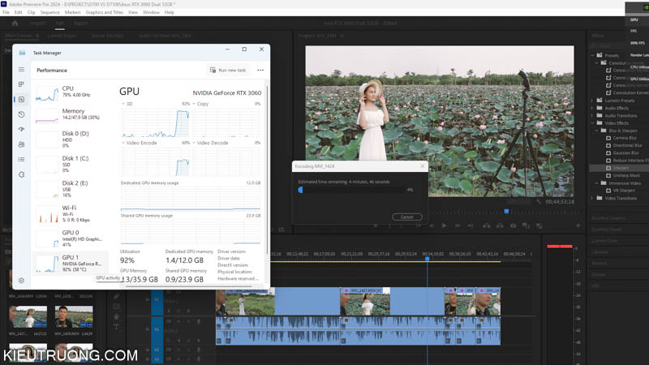Select Disk 0 (D:) in performance list
Image resolution: width=649 pixels, height=365 pixels.
click(71, 140)
